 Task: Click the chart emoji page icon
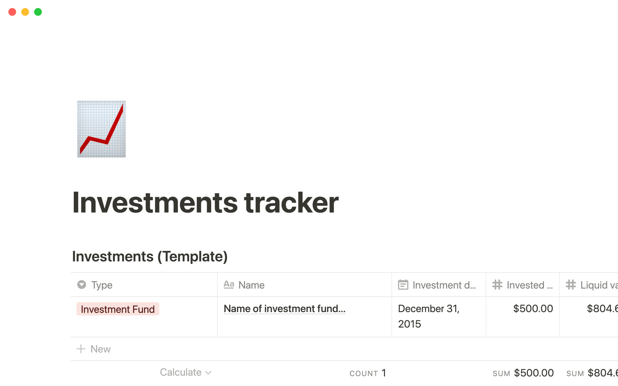pyautogui.click(x=101, y=129)
